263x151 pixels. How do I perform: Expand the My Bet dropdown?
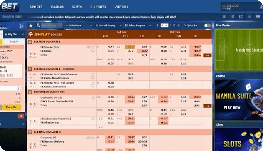22,34
